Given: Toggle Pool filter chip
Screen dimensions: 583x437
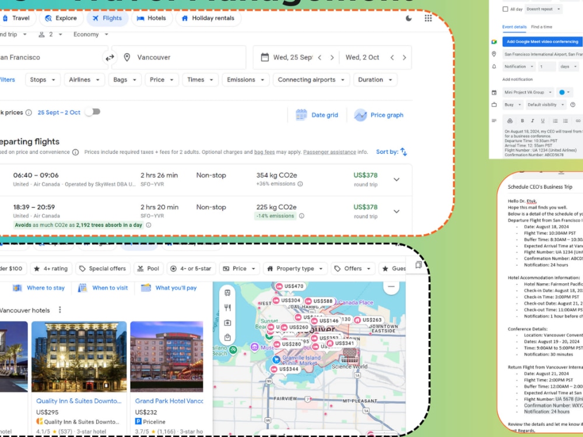Looking at the screenshot, I should [x=148, y=269].
